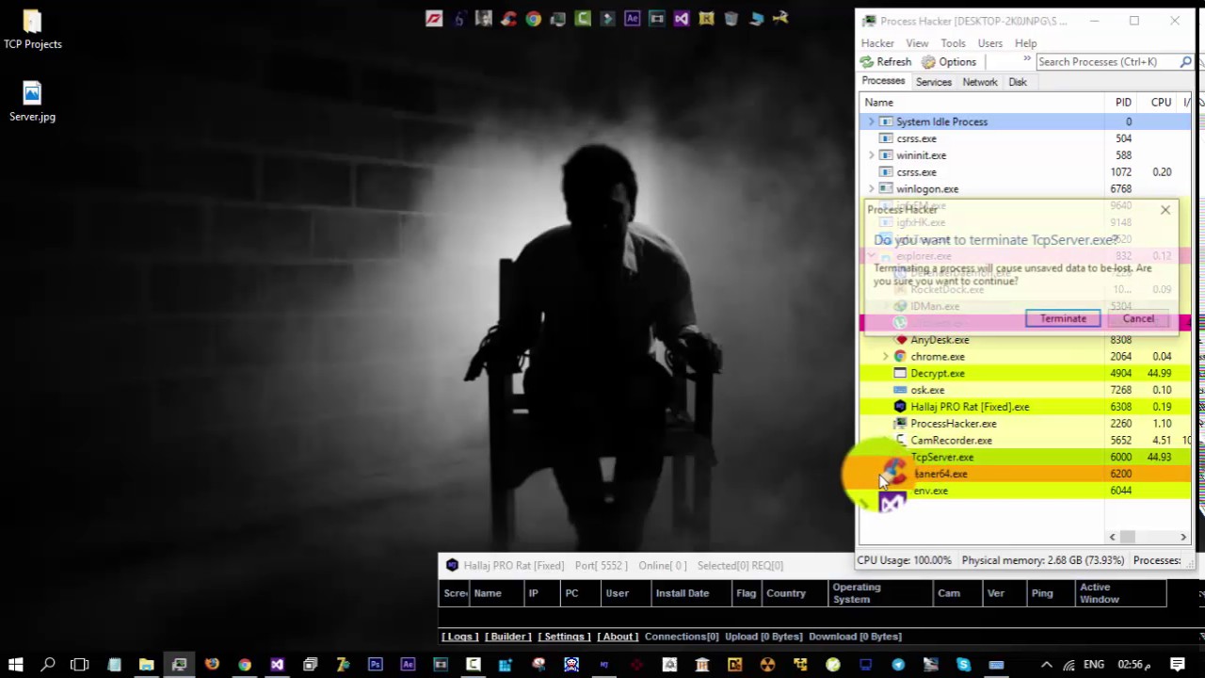Image resolution: width=1205 pixels, height=678 pixels.
Task: Open Task View on the taskbar
Action: pyautogui.click(x=79, y=665)
